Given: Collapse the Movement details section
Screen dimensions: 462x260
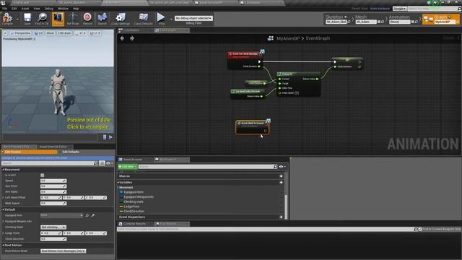Looking at the screenshot, I should 3,170.
